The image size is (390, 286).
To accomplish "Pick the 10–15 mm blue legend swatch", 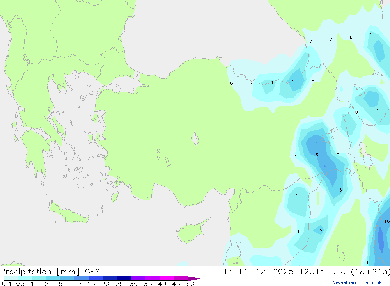I will click(82, 278).
